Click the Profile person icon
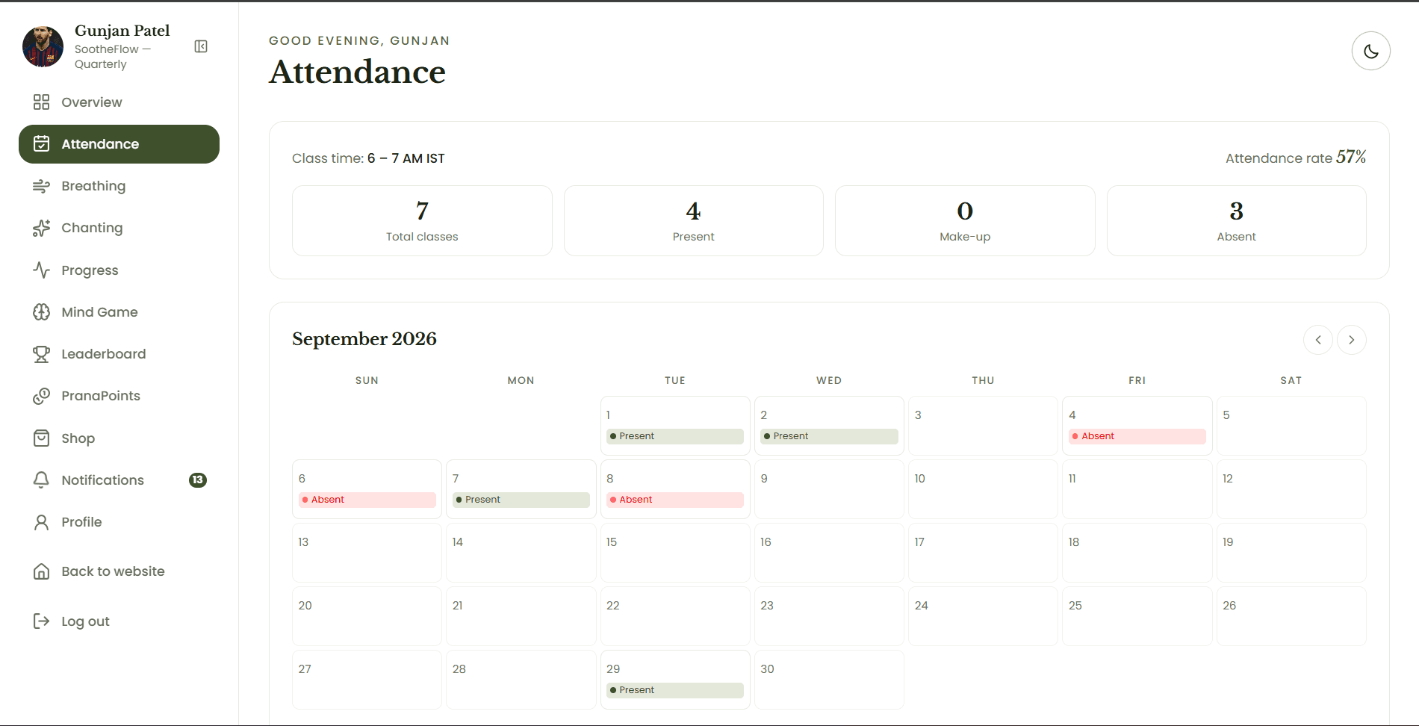Viewport: 1419px width, 726px height. pyautogui.click(x=41, y=522)
